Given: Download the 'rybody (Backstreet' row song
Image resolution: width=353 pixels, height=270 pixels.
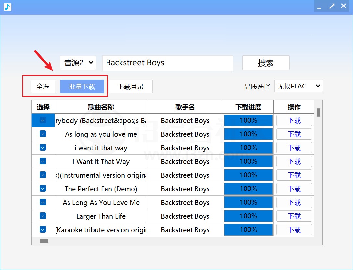Looking at the screenshot, I should (294, 120).
